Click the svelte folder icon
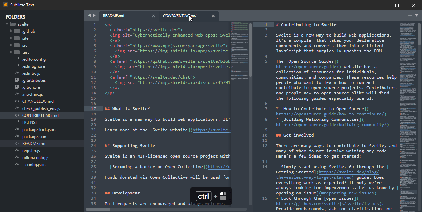The width and height of the screenshot is (422, 212). [13, 24]
